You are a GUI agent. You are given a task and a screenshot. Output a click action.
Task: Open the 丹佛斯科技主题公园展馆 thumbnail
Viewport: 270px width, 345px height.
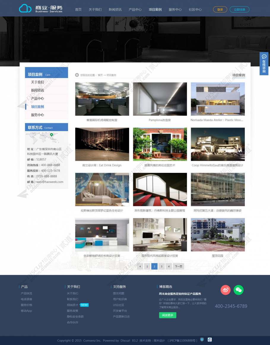click(x=160, y=190)
